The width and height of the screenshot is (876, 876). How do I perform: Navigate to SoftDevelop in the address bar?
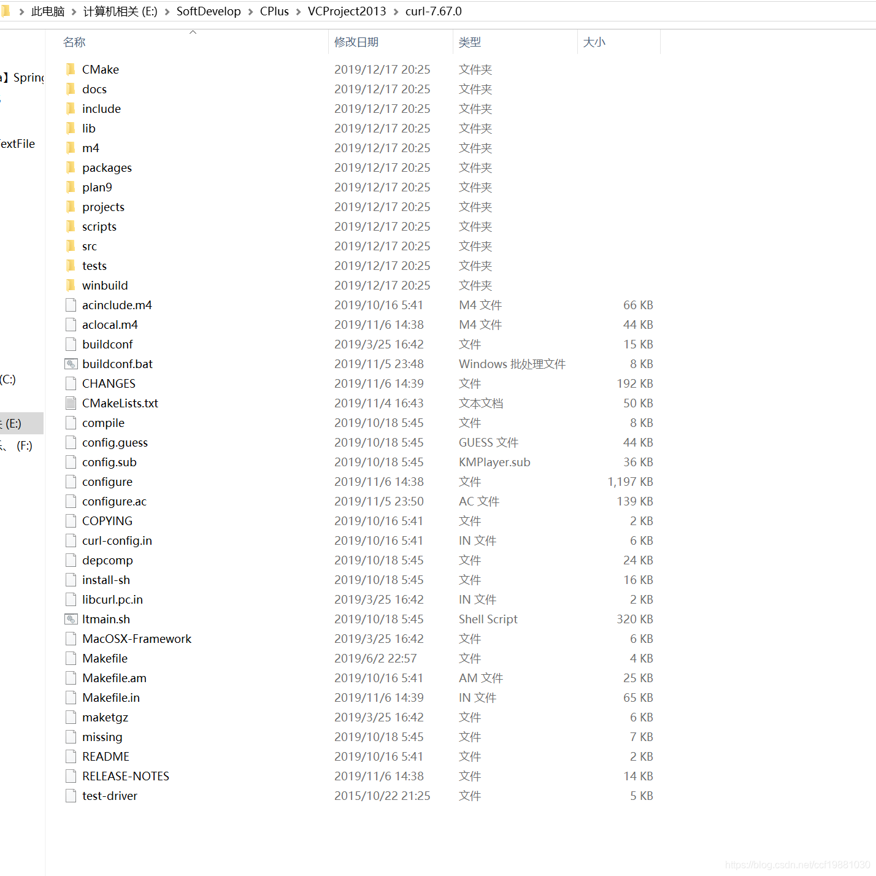(209, 12)
